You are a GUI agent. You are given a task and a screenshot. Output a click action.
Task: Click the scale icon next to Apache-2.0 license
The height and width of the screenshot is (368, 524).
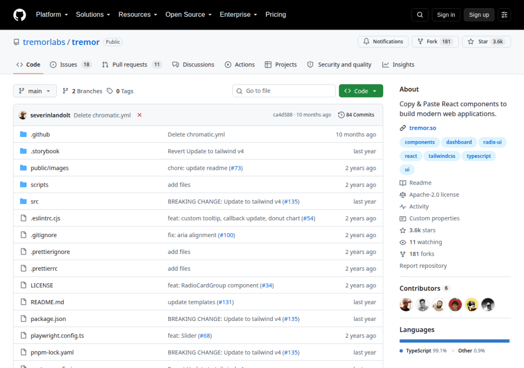click(403, 195)
